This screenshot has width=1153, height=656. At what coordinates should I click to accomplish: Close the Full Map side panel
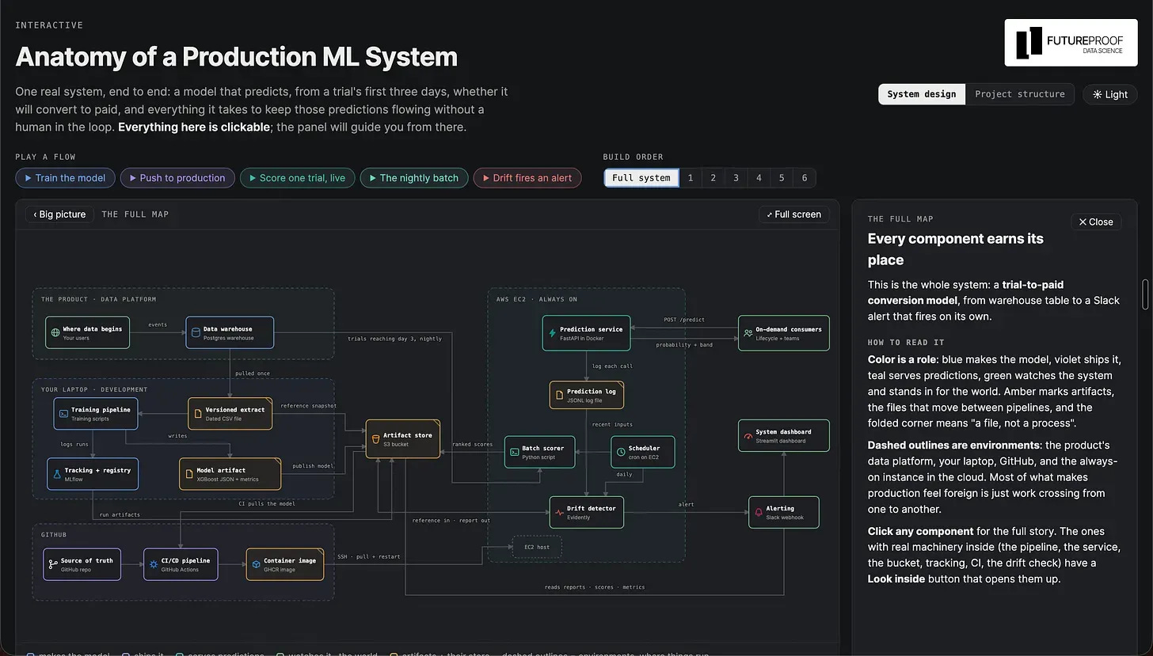click(x=1096, y=222)
